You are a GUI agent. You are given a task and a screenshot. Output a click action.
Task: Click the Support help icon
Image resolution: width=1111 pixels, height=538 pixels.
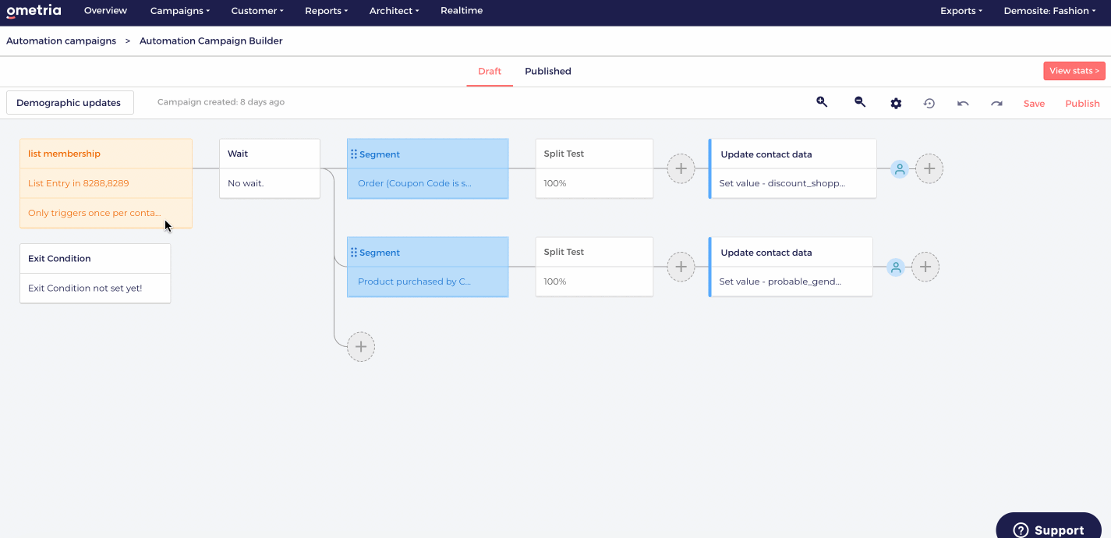pos(1021,530)
